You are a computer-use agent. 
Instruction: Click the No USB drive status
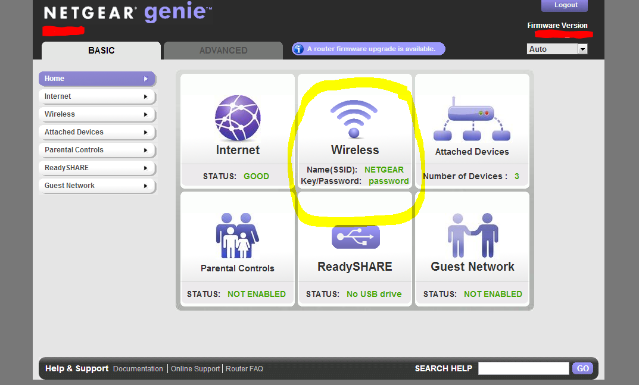point(374,294)
